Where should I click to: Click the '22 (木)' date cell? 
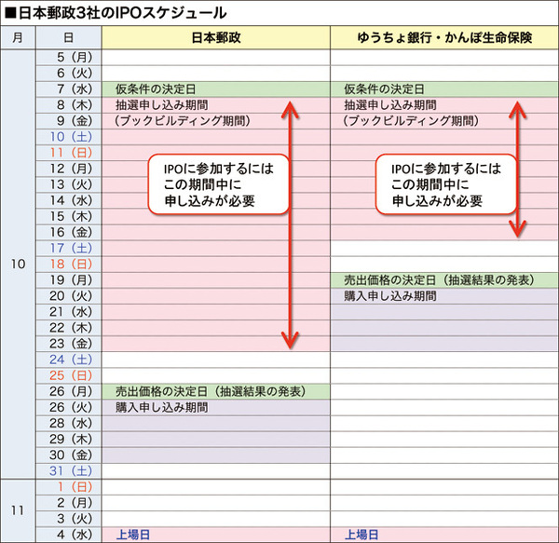68,328
